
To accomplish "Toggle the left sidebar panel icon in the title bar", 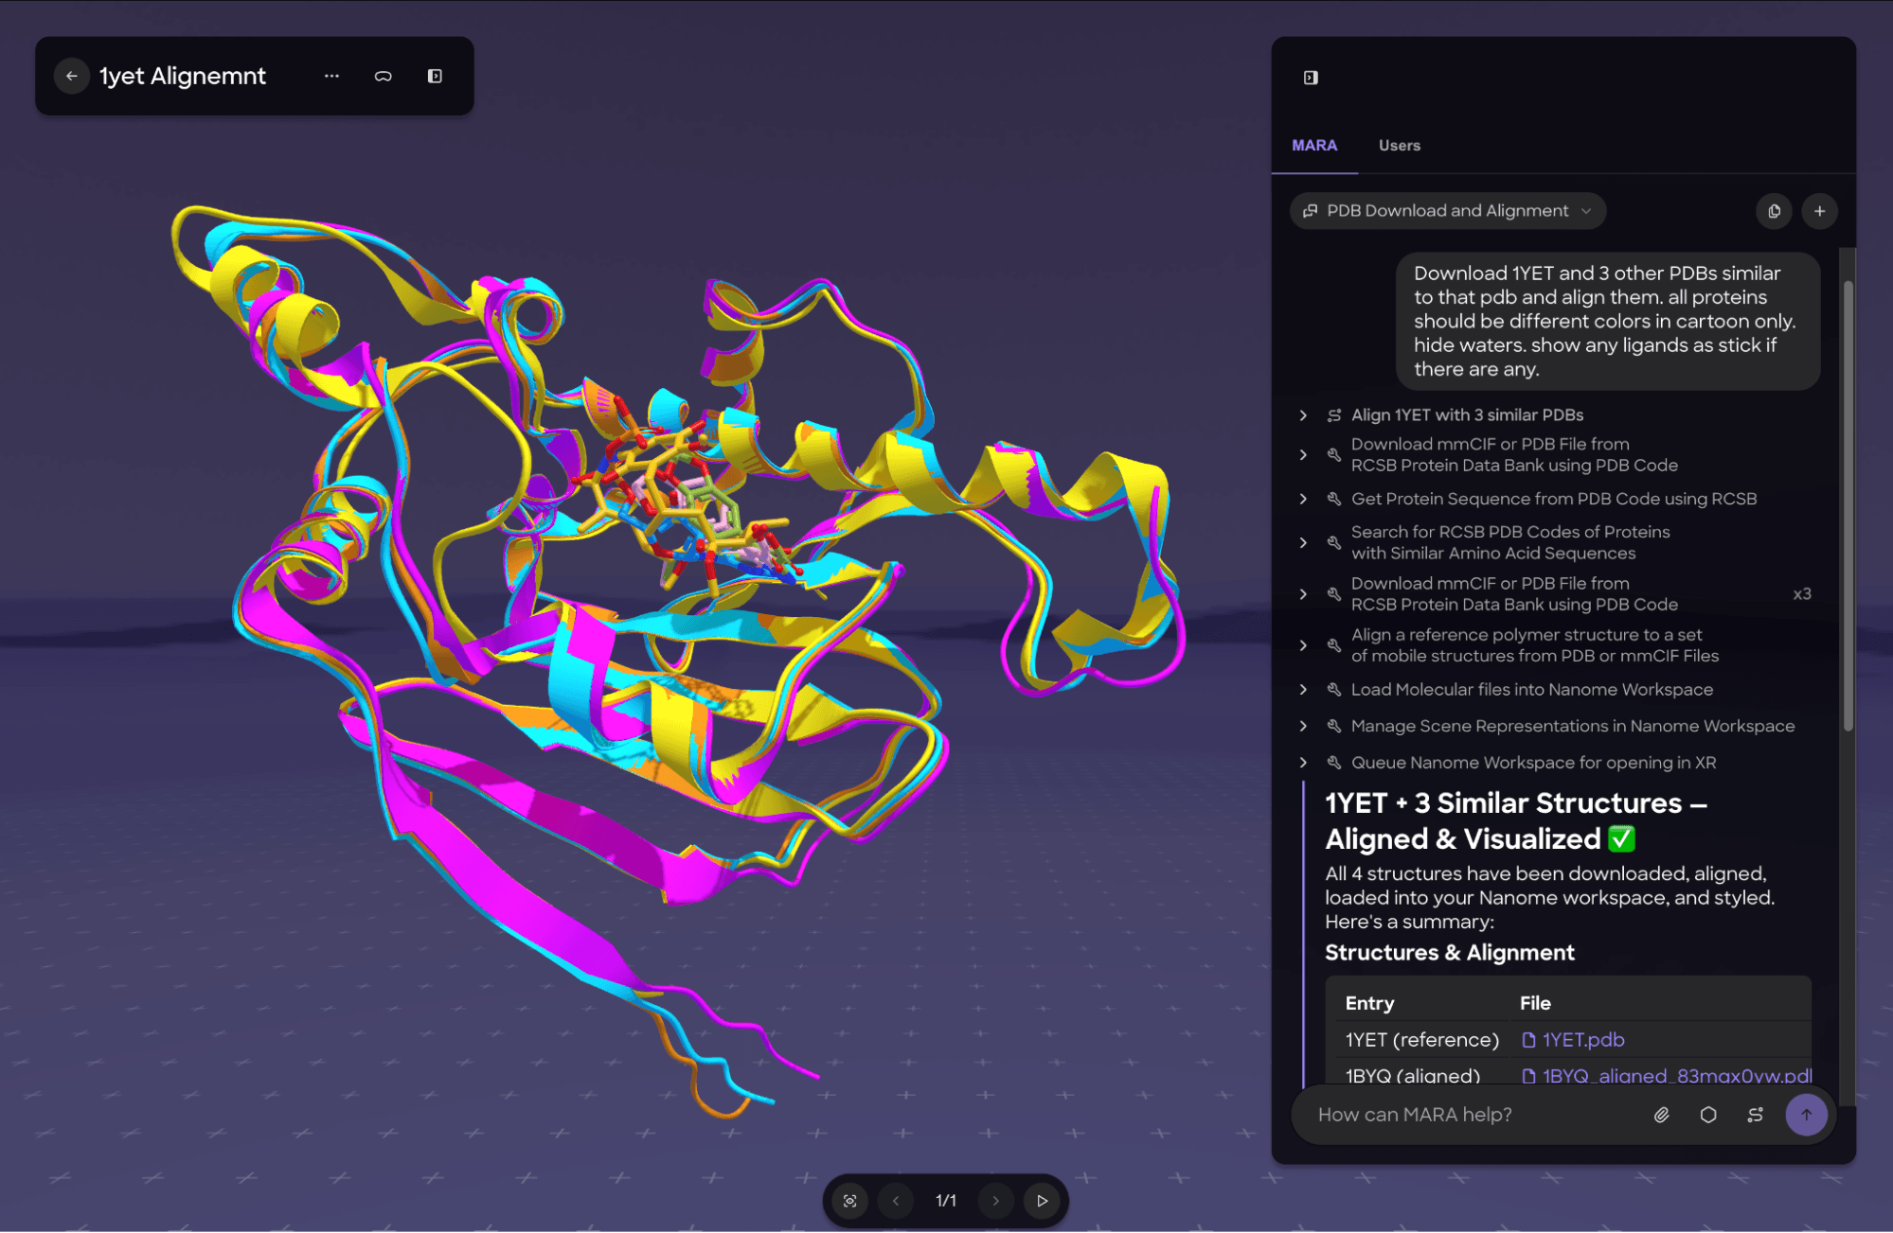I will click(435, 76).
